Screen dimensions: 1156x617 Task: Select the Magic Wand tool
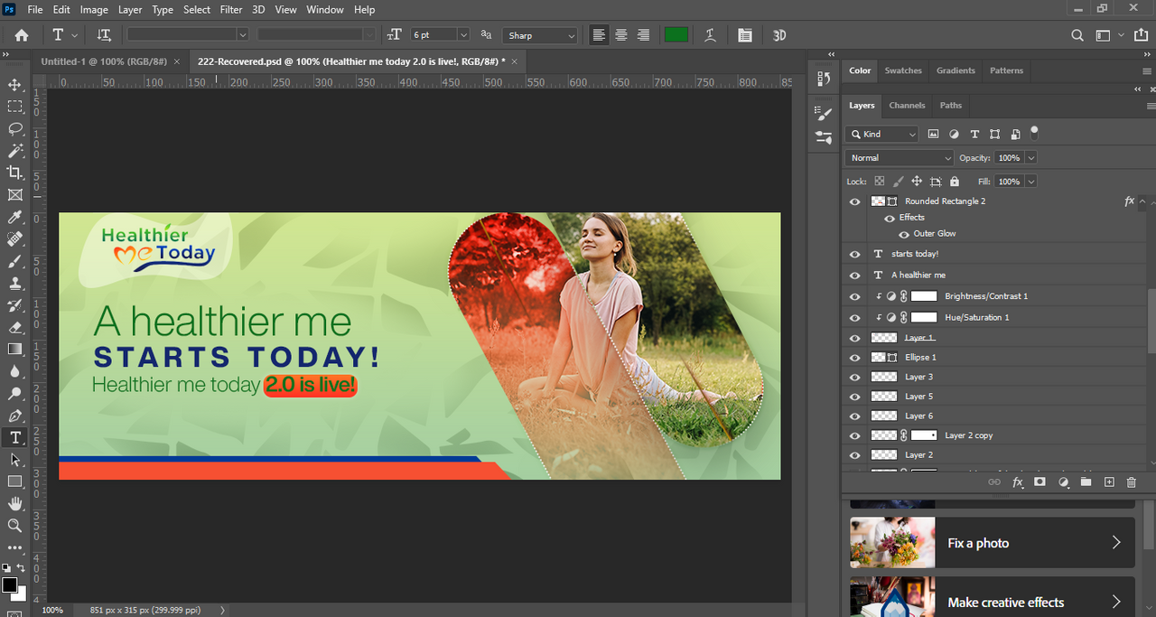15,151
